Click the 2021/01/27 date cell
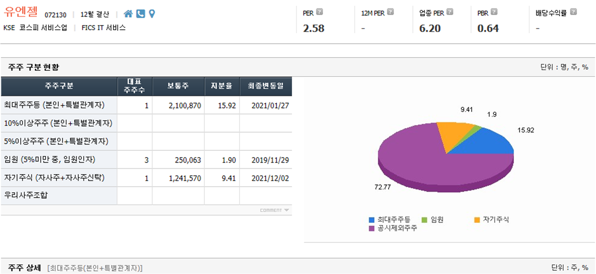The height and width of the screenshot is (274, 596). 266,105
